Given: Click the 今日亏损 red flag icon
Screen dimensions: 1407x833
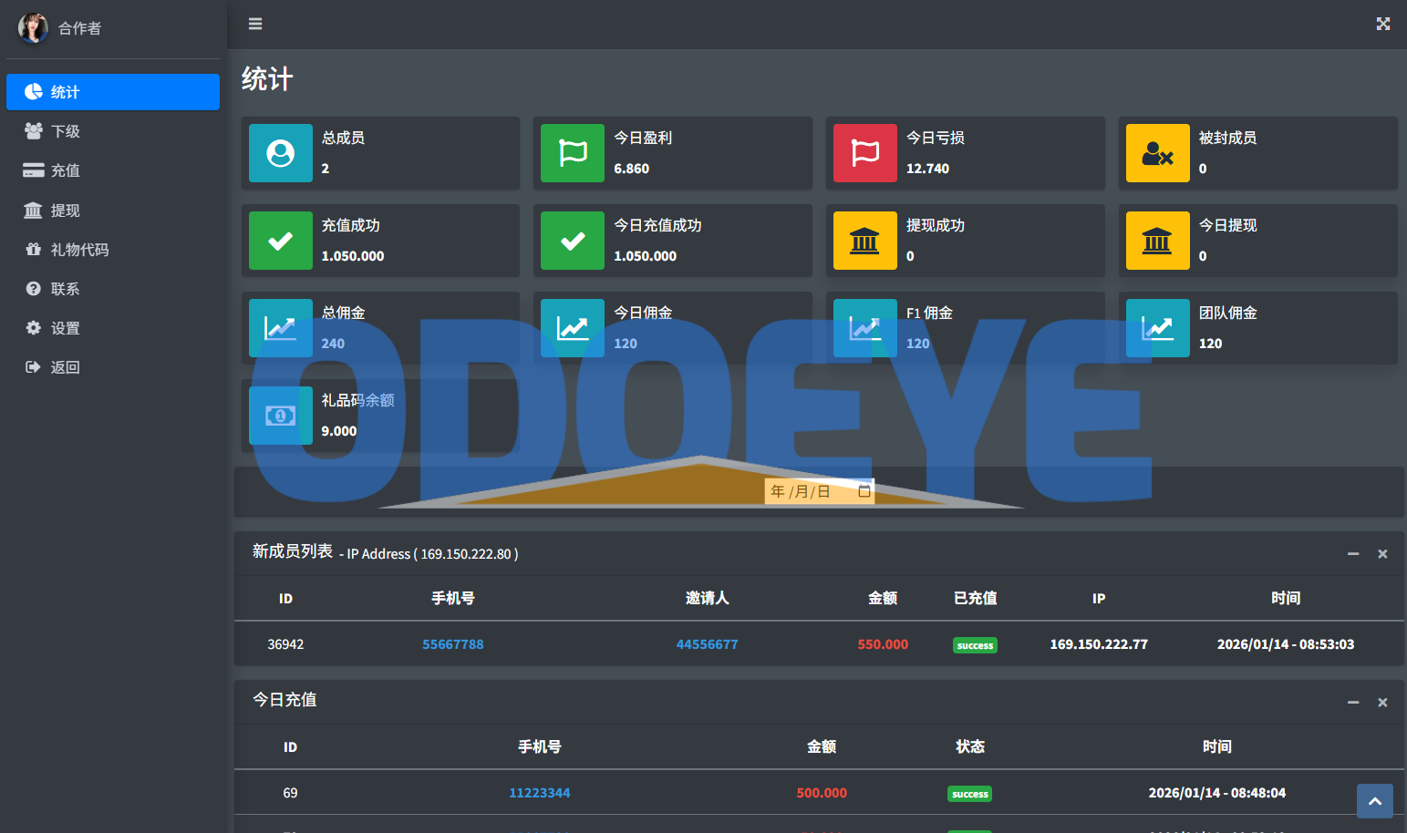Looking at the screenshot, I should pyautogui.click(x=864, y=153).
